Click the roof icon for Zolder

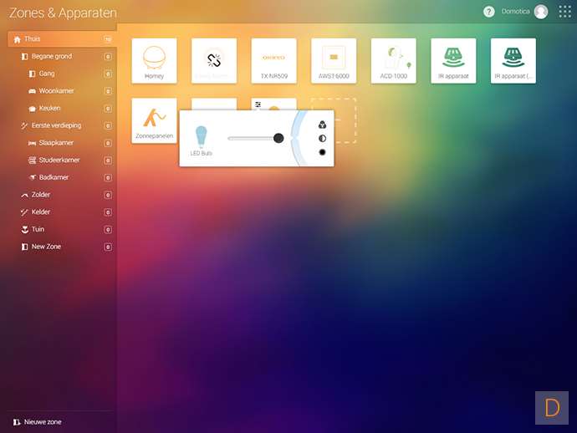pyautogui.click(x=24, y=195)
